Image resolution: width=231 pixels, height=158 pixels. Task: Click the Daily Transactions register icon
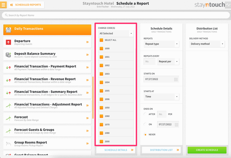tap(9, 30)
